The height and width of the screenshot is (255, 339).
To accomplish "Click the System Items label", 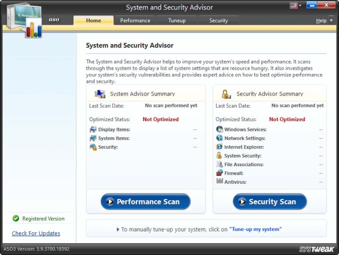I will (x=114, y=138).
